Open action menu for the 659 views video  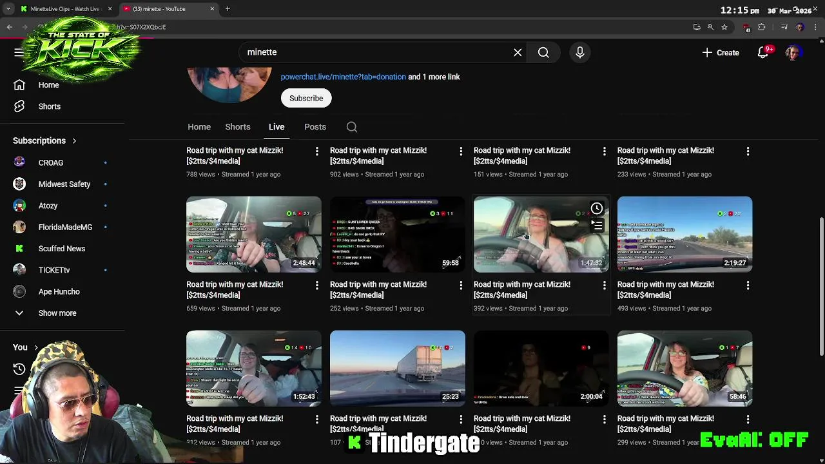pyautogui.click(x=316, y=285)
